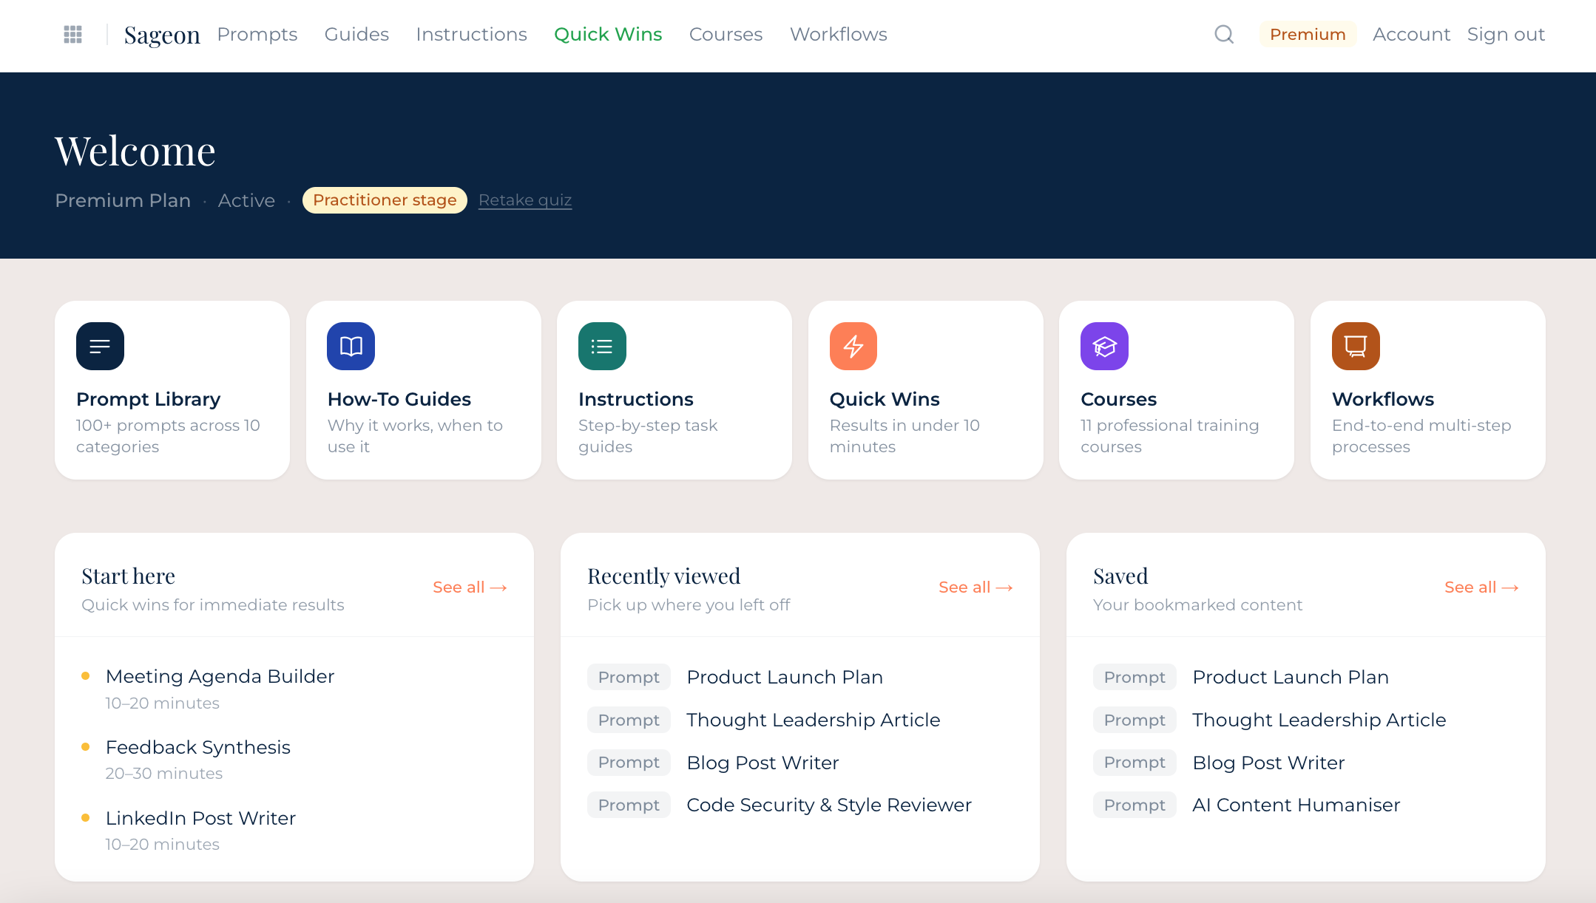Viewport: 1596px width, 903px height.
Task: Click the Workflows presentation board icon
Action: click(x=1356, y=346)
